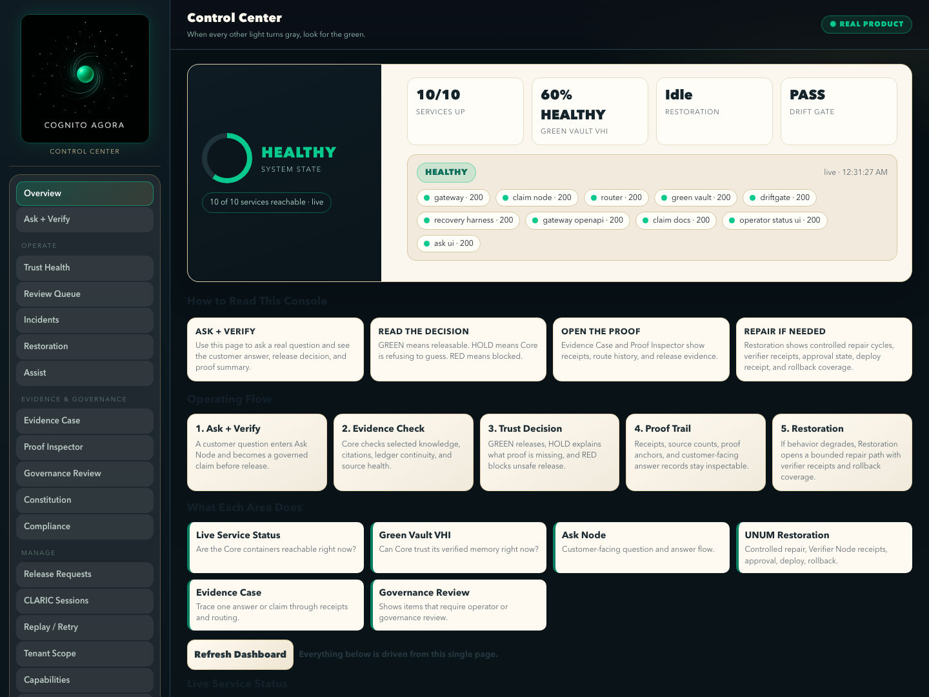
Task: Click the '5. Restoration' flow card
Action: (842, 452)
